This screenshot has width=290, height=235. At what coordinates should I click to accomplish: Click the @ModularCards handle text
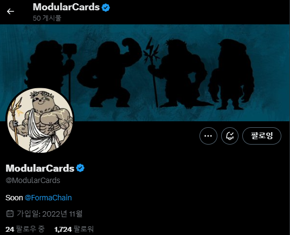click(x=33, y=180)
